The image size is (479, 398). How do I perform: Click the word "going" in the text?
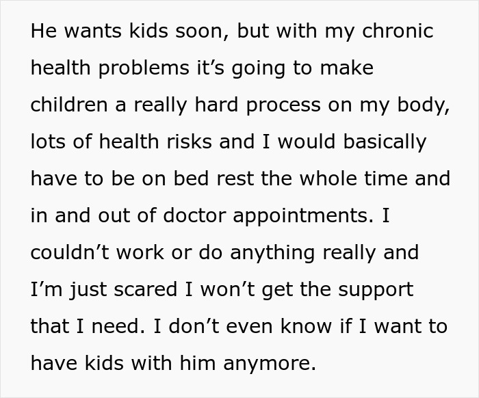[x=259, y=69]
